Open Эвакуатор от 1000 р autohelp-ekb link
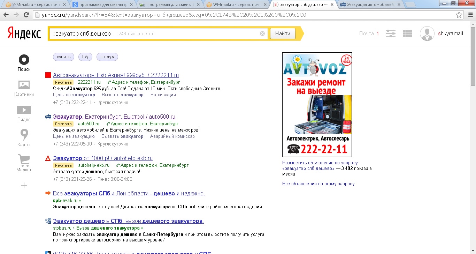 coord(103,158)
